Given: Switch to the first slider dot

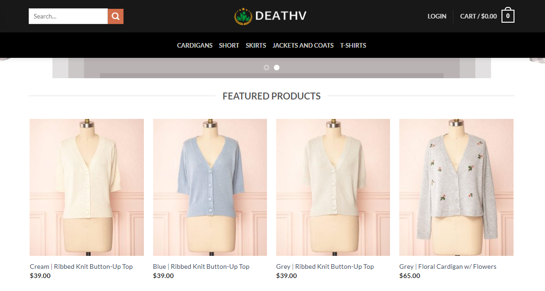Looking at the screenshot, I should coord(266,68).
